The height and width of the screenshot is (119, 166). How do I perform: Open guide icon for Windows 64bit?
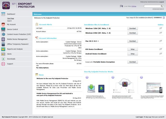click(x=161, y=33)
